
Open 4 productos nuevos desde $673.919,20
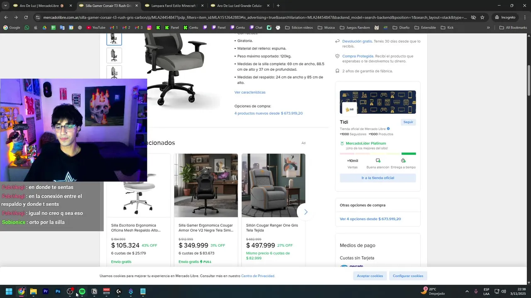click(268, 113)
